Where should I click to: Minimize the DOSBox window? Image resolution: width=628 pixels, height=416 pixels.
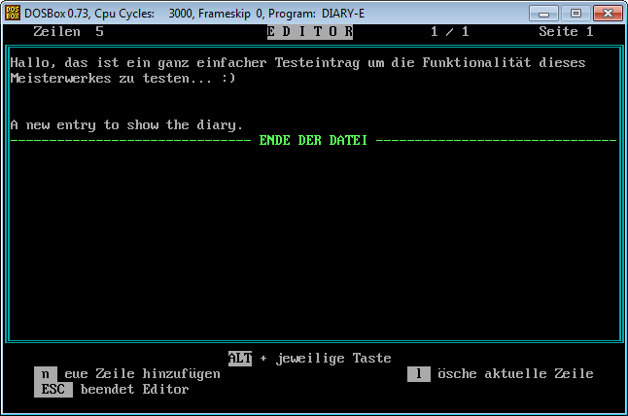(x=547, y=13)
